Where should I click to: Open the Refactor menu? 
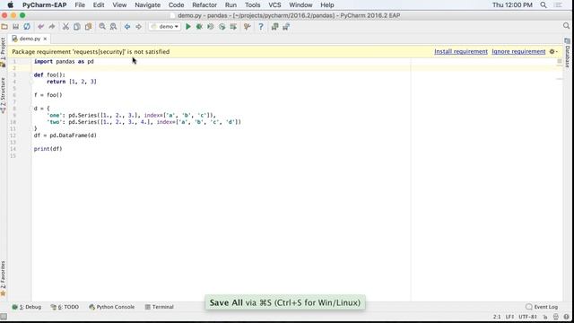pyautogui.click(x=204, y=5)
